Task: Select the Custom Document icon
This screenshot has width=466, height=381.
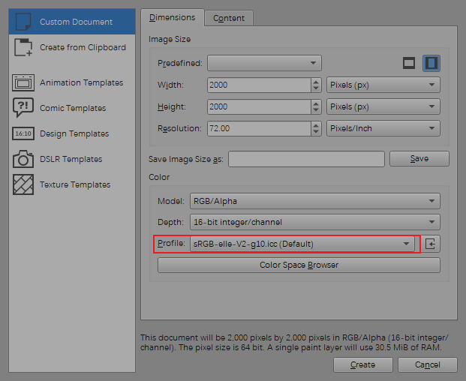Action: point(23,22)
